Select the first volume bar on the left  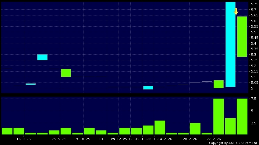(x=7, y=131)
